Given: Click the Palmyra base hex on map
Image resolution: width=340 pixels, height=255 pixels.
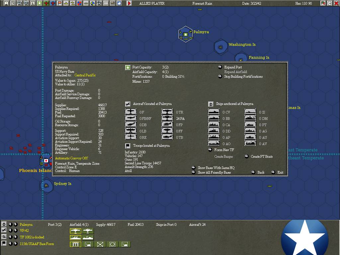Looking at the screenshot, I should pos(186,34).
